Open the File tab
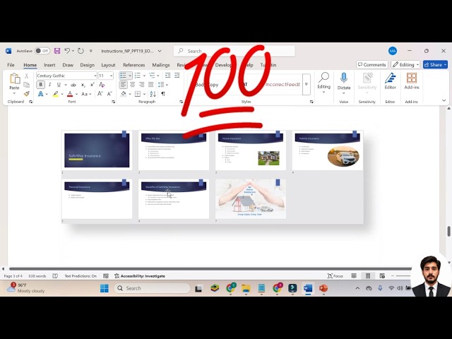This screenshot has height=339, width=452. tap(11, 65)
